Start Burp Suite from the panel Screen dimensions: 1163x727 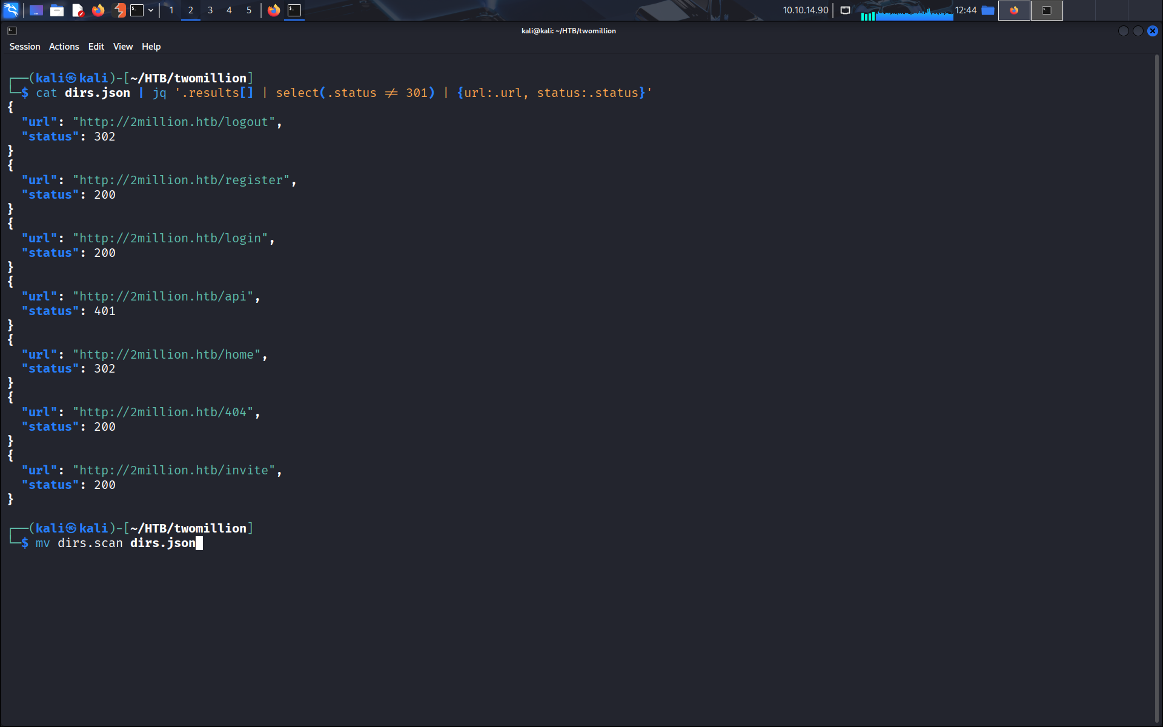tap(119, 10)
